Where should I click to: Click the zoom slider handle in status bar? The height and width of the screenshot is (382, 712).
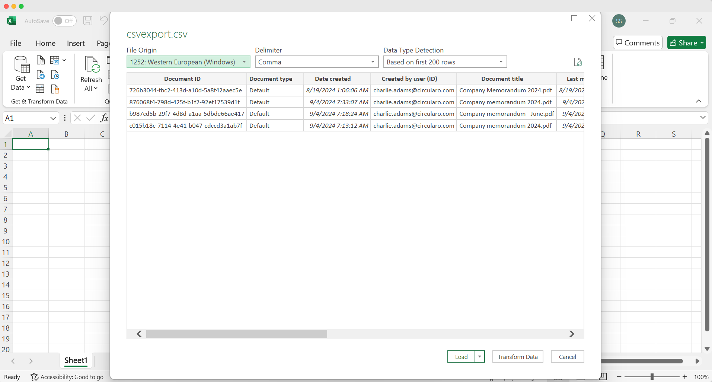[652, 377]
